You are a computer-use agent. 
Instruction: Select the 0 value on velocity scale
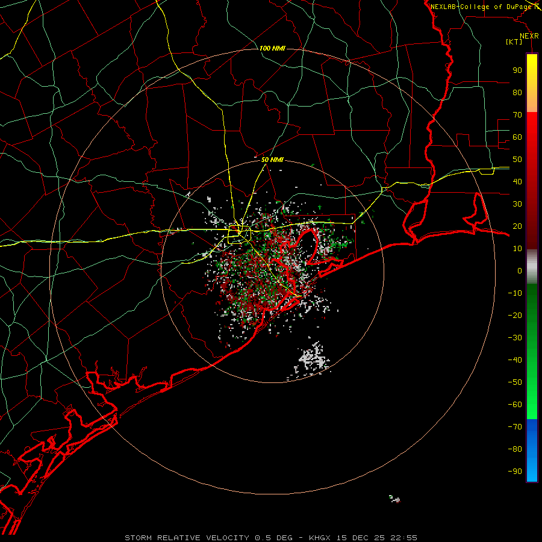(520, 270)
